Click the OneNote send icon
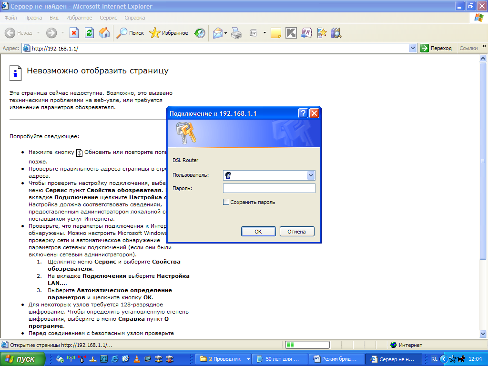 [306, 33]
